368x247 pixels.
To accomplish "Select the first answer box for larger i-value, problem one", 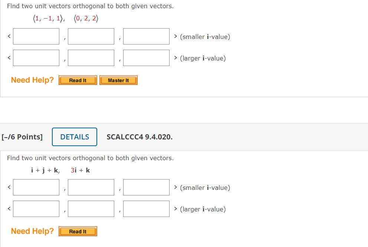I will [36, 57].
